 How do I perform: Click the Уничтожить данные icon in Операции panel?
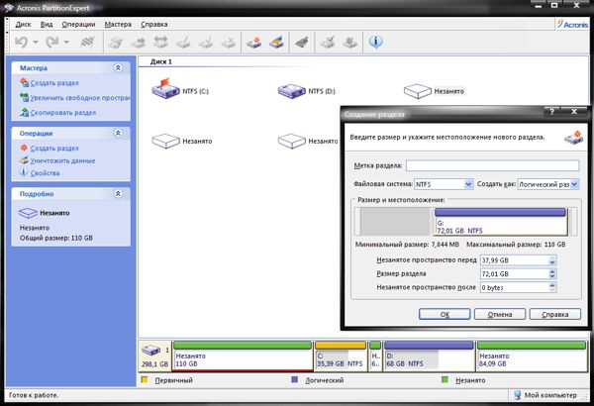[24, 160]
